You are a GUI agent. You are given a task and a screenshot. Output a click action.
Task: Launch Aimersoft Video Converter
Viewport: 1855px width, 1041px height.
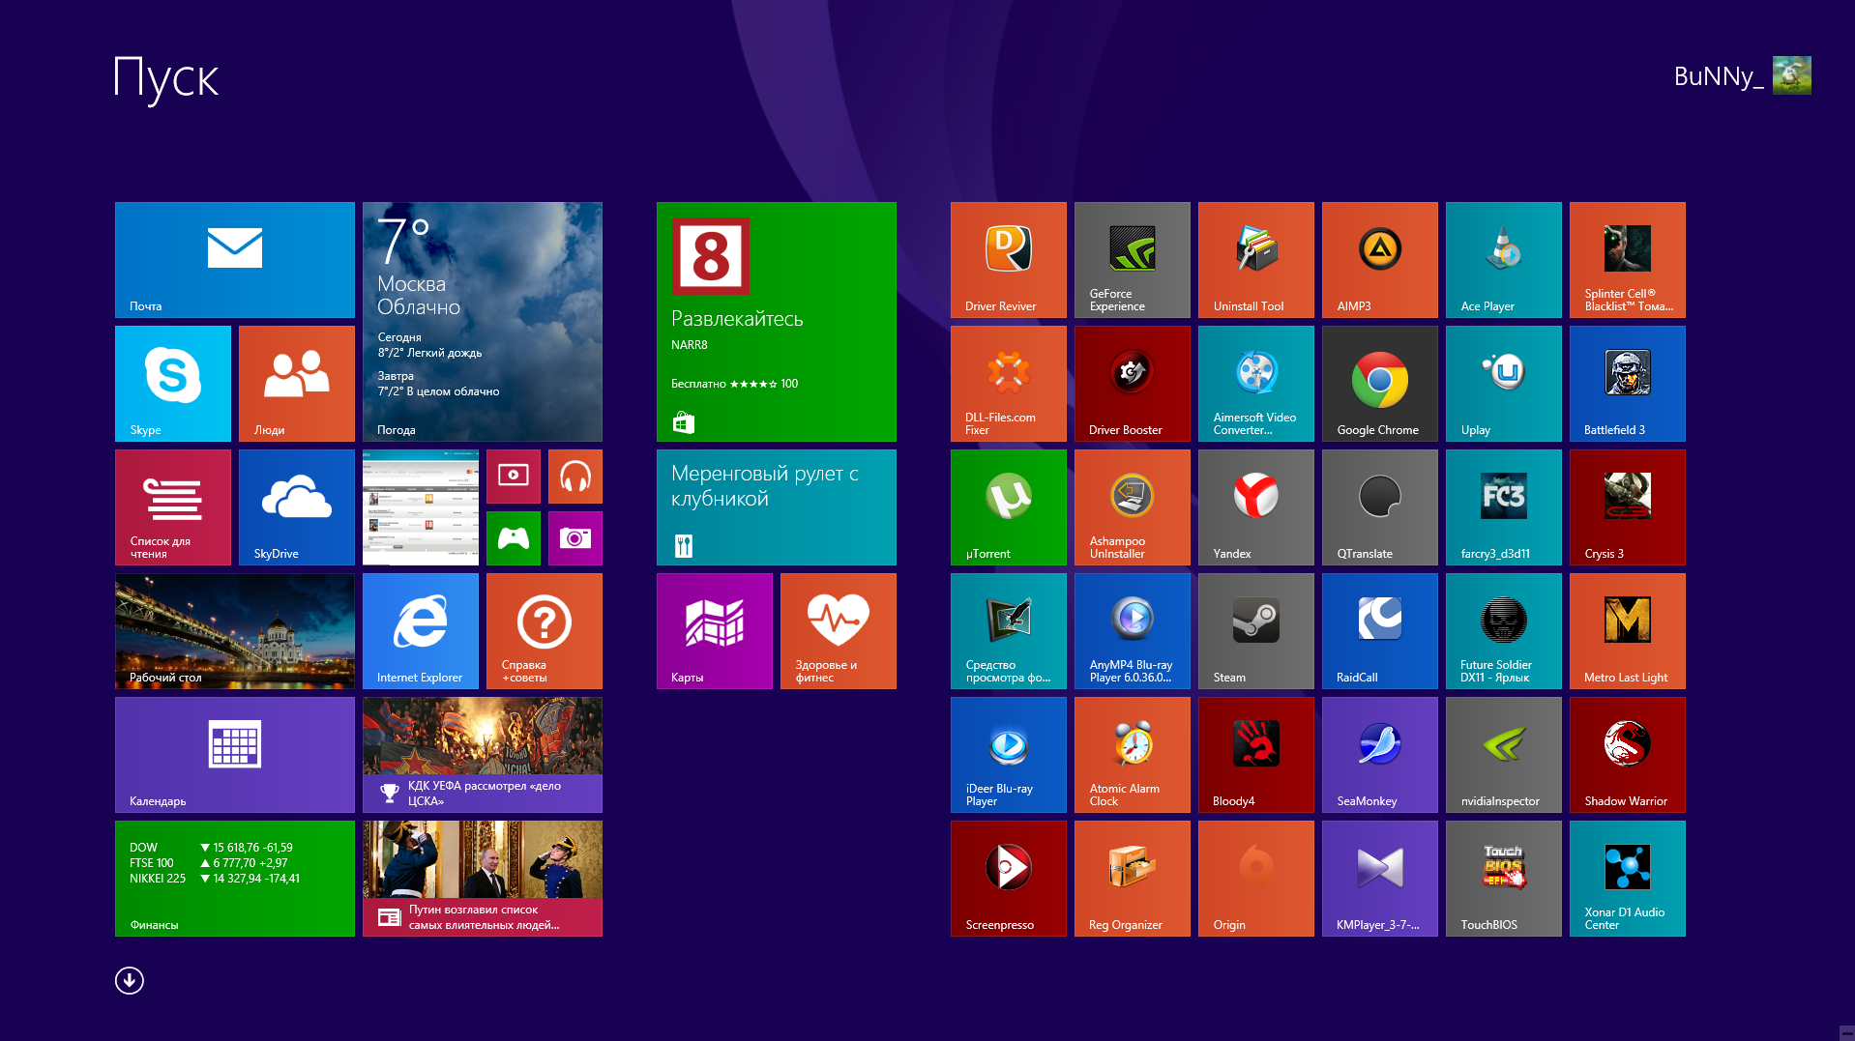pos(1256,384)
